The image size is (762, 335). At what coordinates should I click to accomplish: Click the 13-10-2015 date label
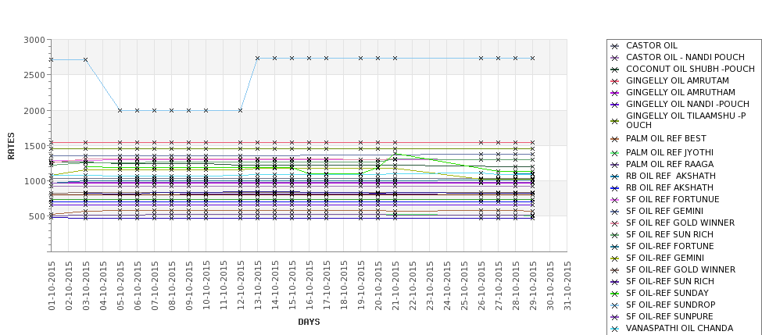258,286
